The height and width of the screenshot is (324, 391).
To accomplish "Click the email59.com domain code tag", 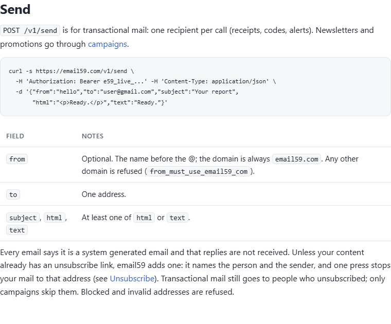I will pyautogui.click(x=296, y=159).
